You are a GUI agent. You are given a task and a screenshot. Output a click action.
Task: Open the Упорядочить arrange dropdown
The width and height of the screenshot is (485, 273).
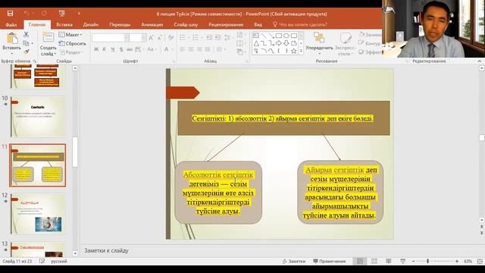[319, 44]
